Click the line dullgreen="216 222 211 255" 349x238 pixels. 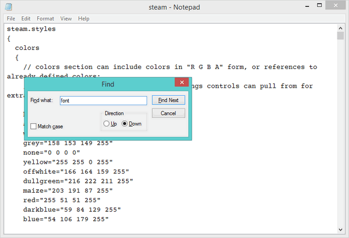78,181
